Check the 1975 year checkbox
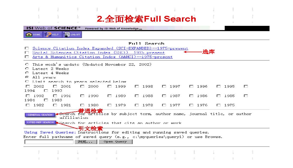293x168 pixels. coord(219,105)
